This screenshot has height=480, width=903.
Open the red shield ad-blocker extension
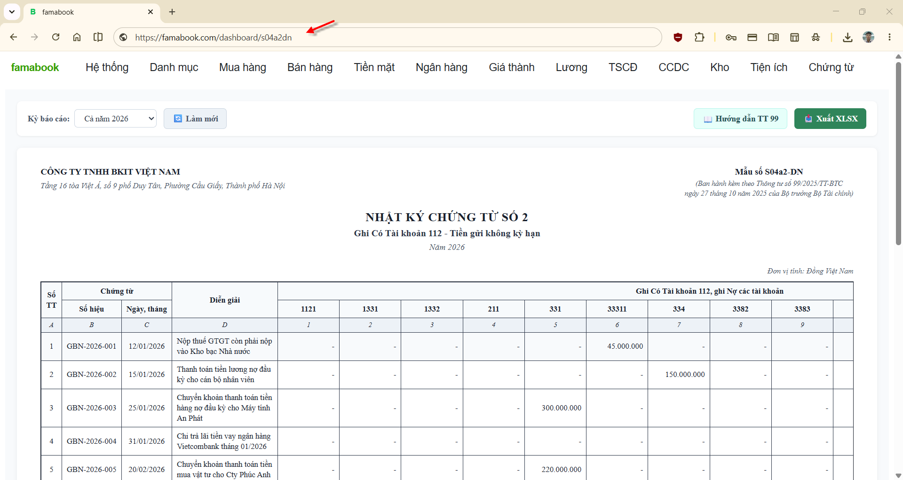click(678, 37)
